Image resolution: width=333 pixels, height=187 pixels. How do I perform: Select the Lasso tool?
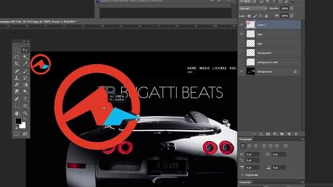pyautogui.click(x=17, y=57)
